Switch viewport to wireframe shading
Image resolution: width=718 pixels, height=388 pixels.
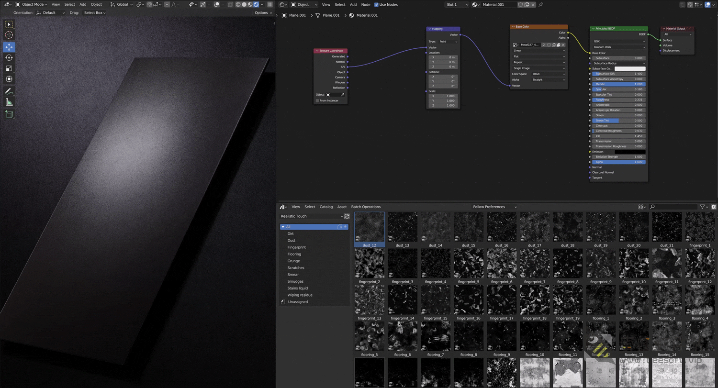238,4
